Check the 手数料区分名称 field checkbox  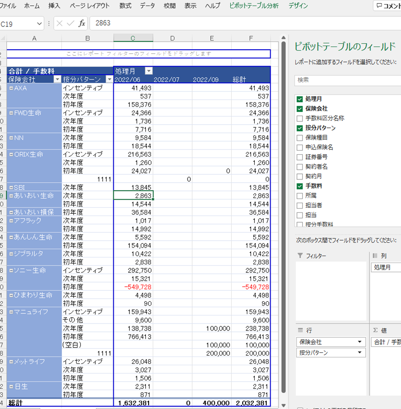click(x=299, y=118)
